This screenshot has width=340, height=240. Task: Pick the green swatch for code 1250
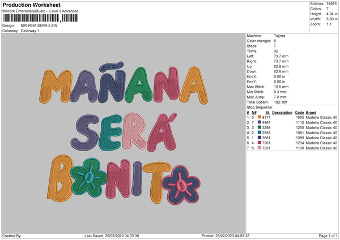(260, 127)
